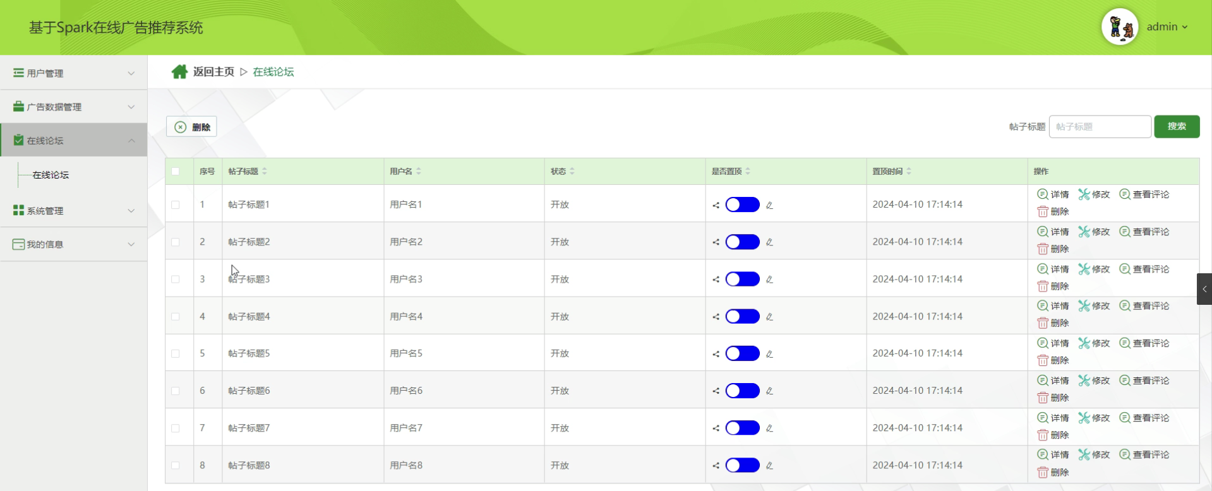This screenshot has height=491, width=1212.
Task: Click the share icon in row 帖子标题1
Action: (716, 205)
